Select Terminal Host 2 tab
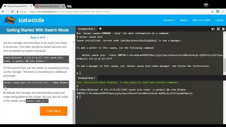226x127 pixels. (86, 78)
